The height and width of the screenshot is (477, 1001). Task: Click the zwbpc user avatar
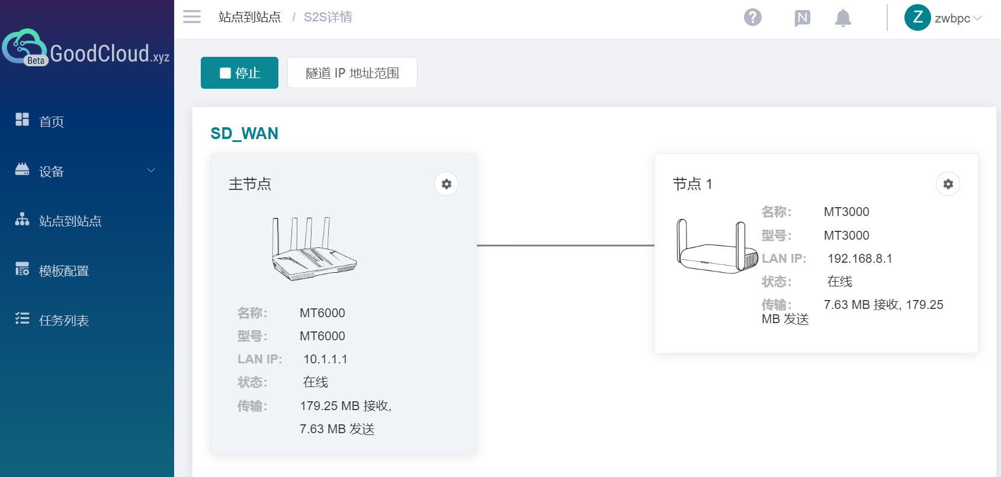click(x=917, y=17)
